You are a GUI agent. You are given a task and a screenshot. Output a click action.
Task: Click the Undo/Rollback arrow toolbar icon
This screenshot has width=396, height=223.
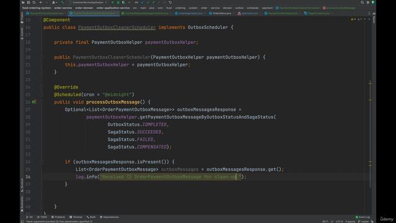170,2
